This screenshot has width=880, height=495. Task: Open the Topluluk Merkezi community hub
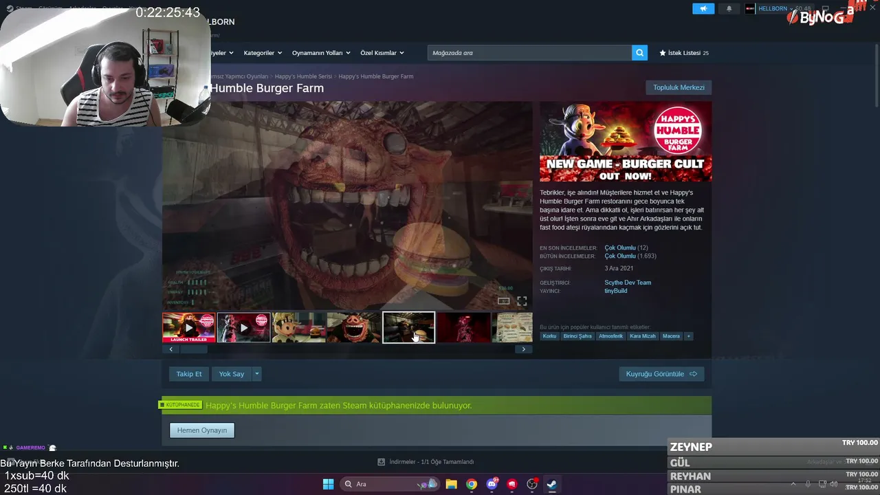tap(679, 87)
